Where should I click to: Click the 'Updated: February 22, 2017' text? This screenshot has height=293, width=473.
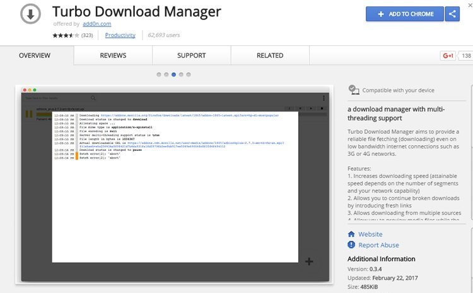tap(383, 278)
